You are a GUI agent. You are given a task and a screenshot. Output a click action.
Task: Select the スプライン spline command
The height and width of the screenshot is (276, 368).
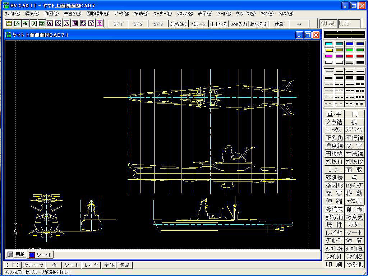[x=354, y=130]
